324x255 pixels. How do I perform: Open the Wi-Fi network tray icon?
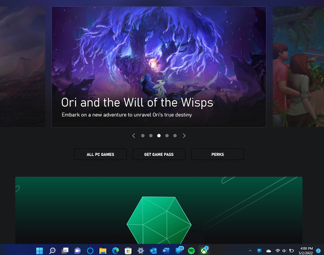(x=278, y=251)
